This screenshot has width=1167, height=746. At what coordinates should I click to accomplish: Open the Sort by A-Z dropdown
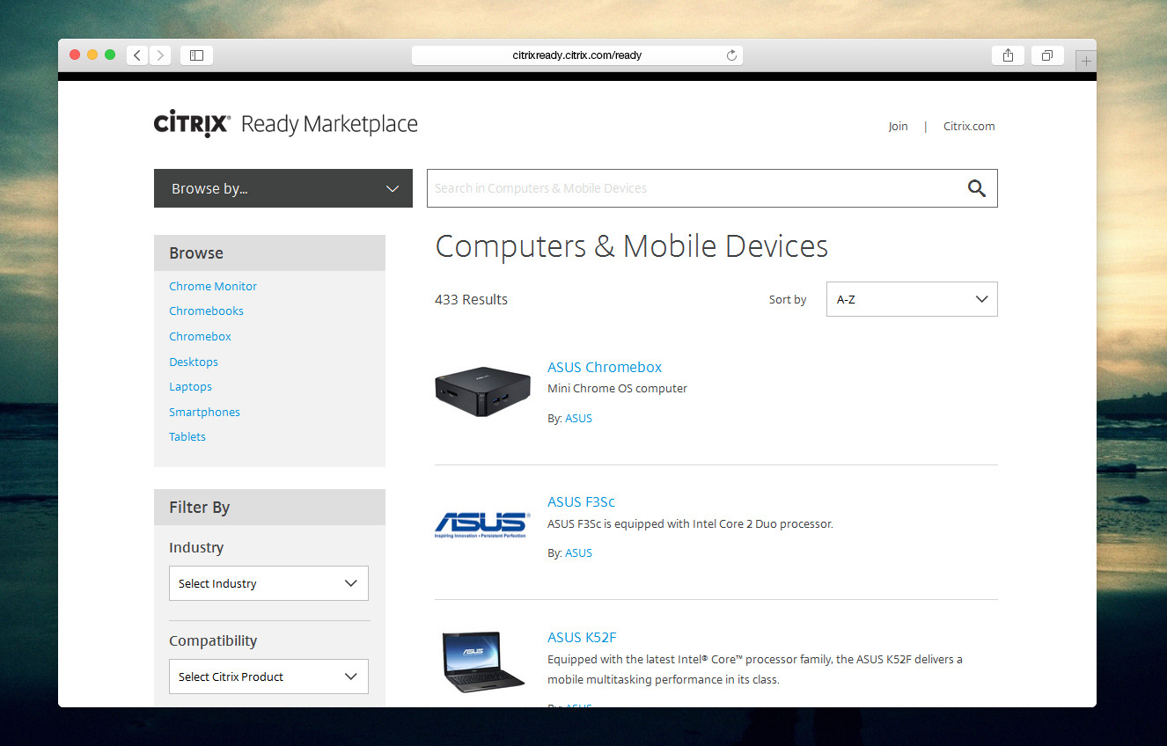point(912,299)
